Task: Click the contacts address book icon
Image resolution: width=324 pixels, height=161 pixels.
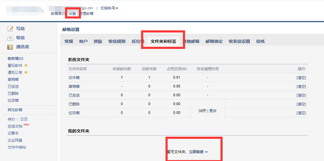Action: pos(10,47)
